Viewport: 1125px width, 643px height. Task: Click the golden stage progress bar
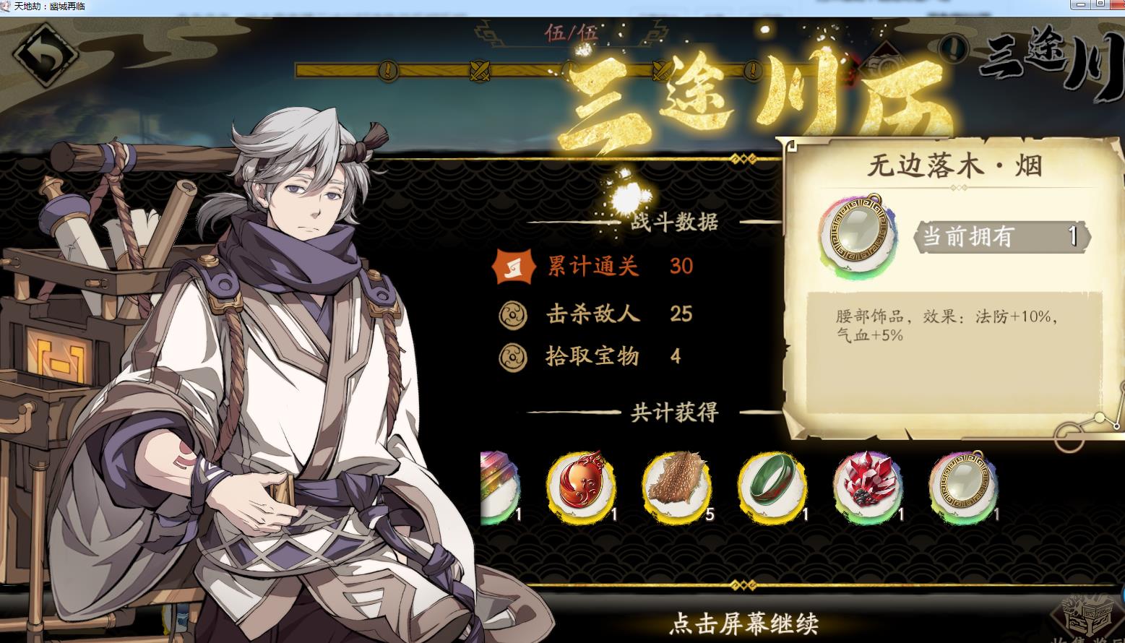click(x=571, y=70)
